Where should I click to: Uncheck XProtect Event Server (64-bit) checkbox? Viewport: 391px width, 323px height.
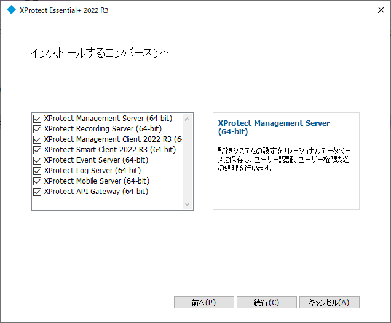pyautogui.click(x=37, y=161)
